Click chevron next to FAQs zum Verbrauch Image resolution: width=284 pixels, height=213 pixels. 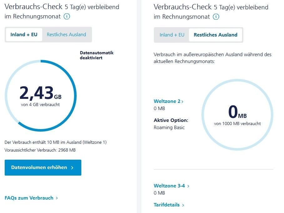pos(57,198)
